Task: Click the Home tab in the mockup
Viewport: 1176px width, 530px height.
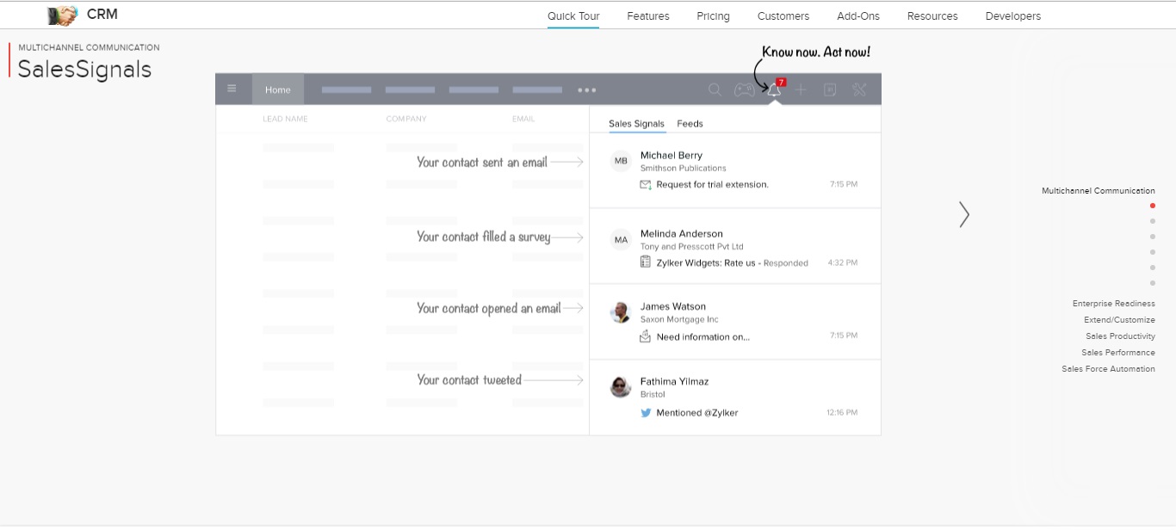Action: click(x=278, y=89)
